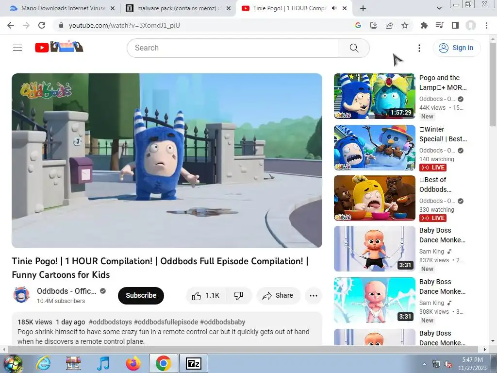Viewport: 497px width, 373px height.
Task: Dislike the video with thumbs down
Action: tap(239, 296)
